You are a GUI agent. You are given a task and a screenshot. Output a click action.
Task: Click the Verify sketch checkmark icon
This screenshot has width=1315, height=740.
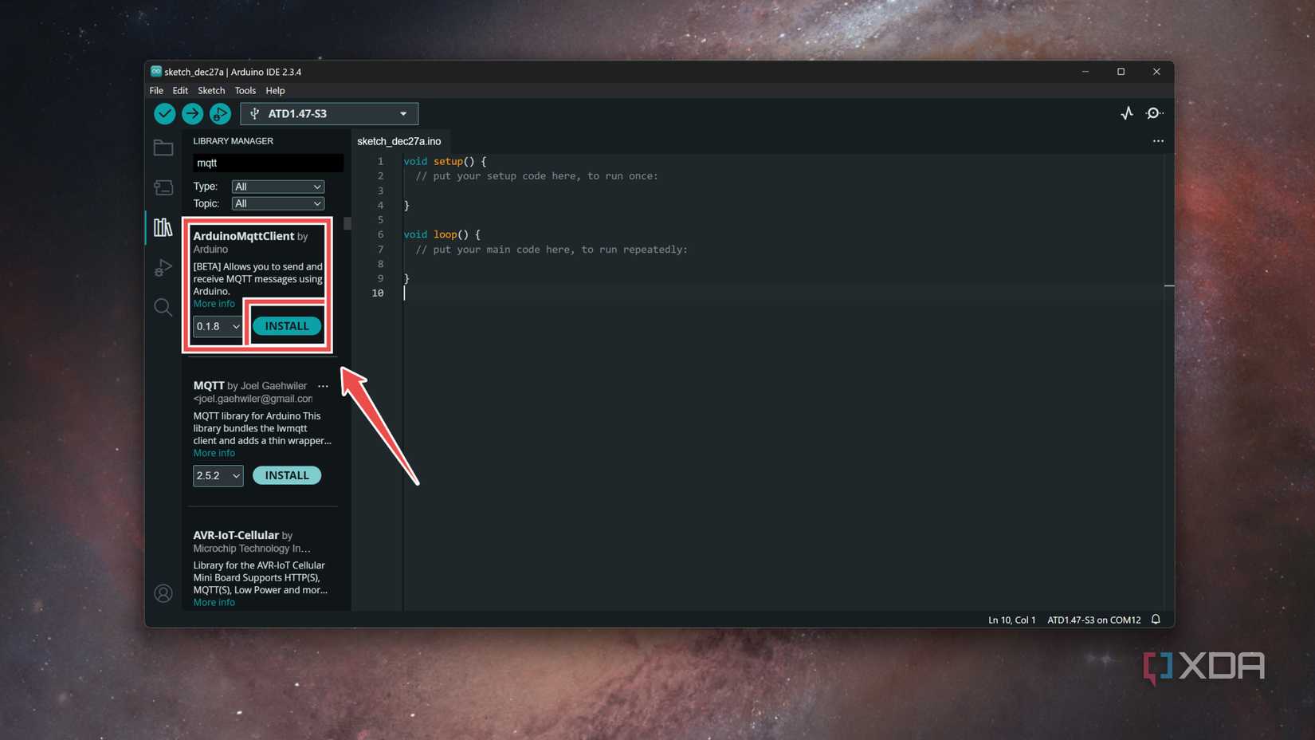click(x=164, y=113)
